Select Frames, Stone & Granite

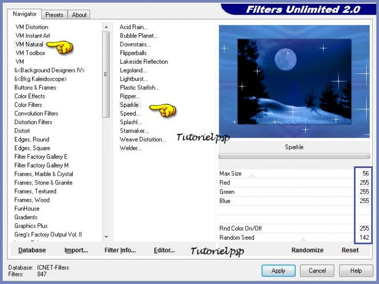(x=43, y=182)
